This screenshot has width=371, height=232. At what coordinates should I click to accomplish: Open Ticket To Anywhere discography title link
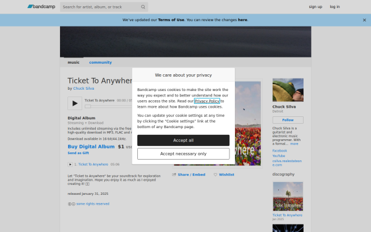tap(288, 215)
